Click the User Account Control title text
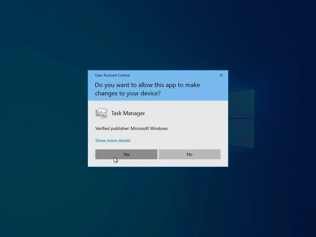316x237 pixels. pyautogui.click(x=112, y=75)
